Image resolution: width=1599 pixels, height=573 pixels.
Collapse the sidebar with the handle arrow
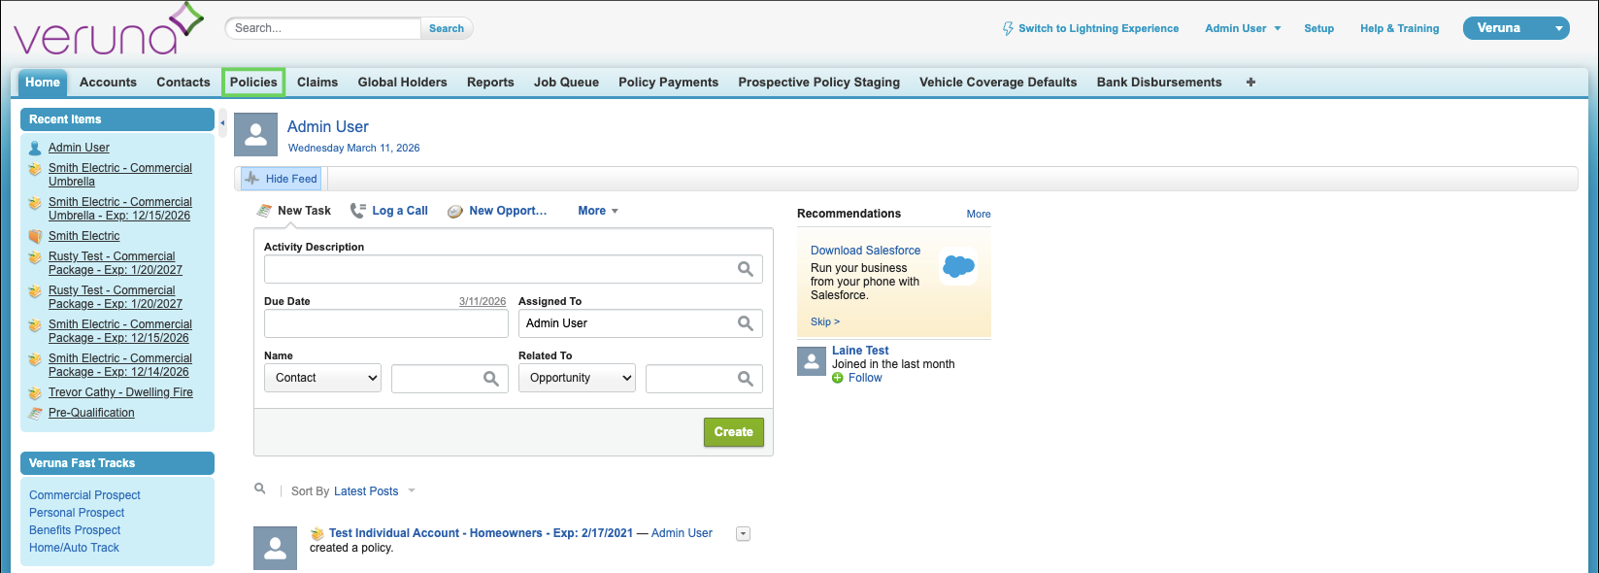(222, 123)
